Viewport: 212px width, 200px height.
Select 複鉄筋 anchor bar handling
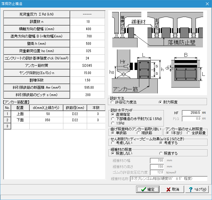tap(139, 133)
